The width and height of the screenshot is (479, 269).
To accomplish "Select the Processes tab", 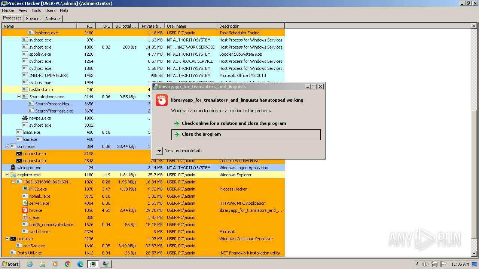I will click(x=12, y=18).
